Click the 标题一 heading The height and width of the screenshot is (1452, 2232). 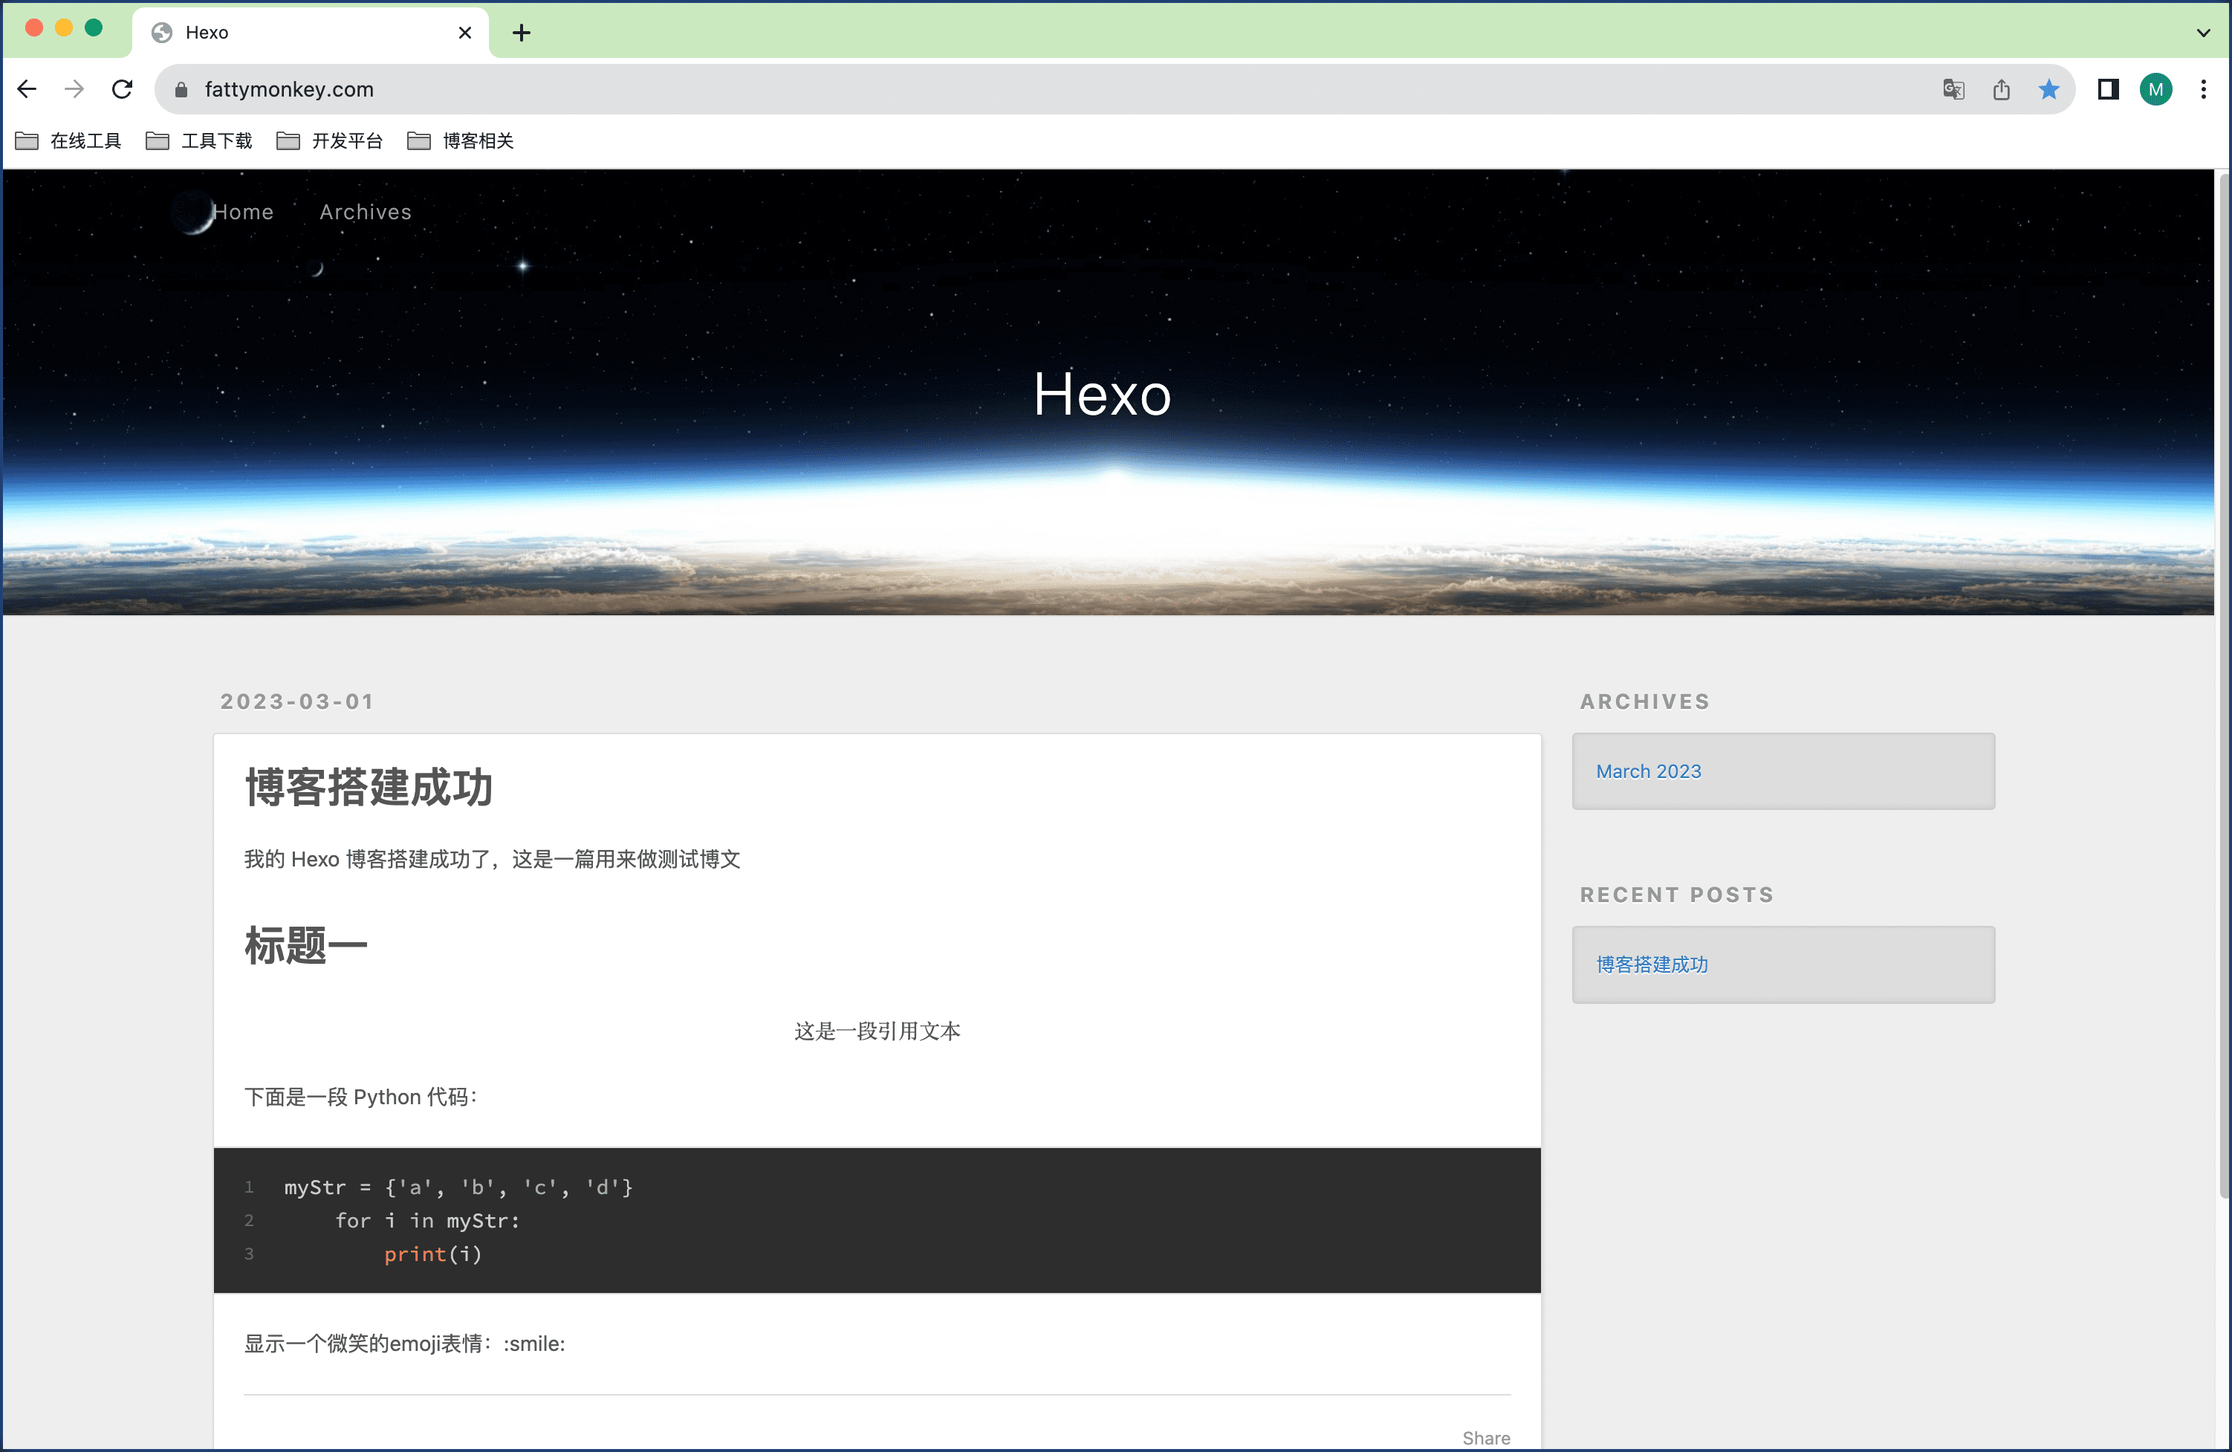click(305, 944)
